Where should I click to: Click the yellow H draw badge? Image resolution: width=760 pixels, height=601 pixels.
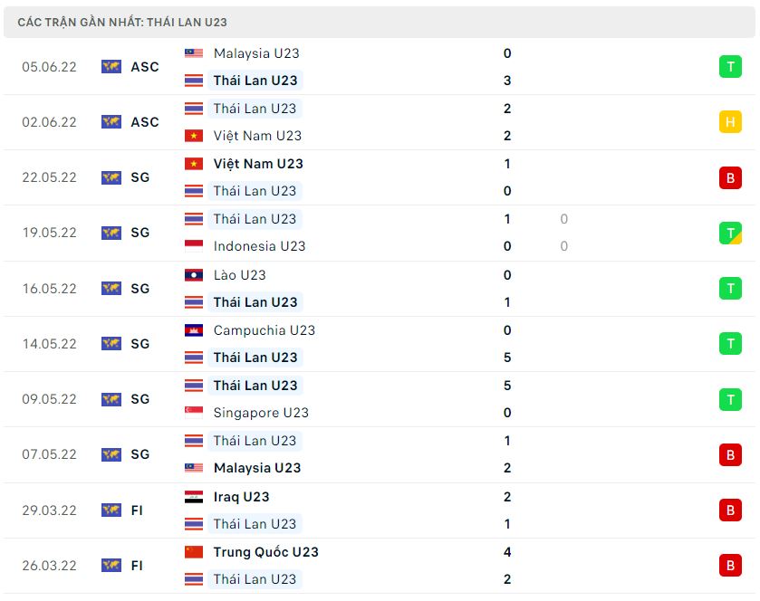pyautogui.click(x=730, y=122)
